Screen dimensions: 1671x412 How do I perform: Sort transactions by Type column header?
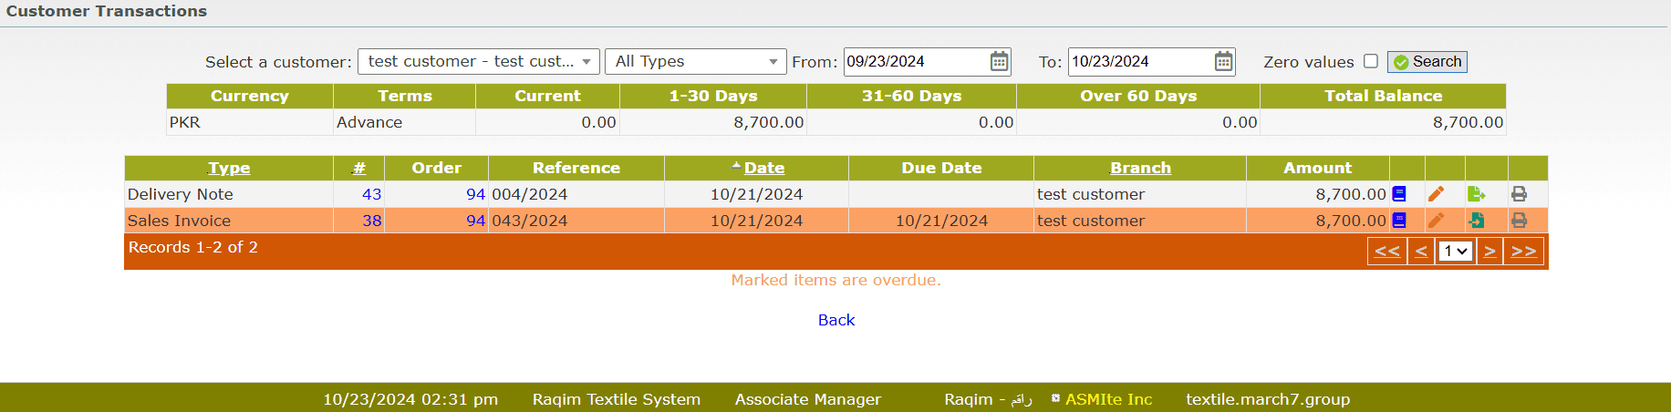[228, 168]
